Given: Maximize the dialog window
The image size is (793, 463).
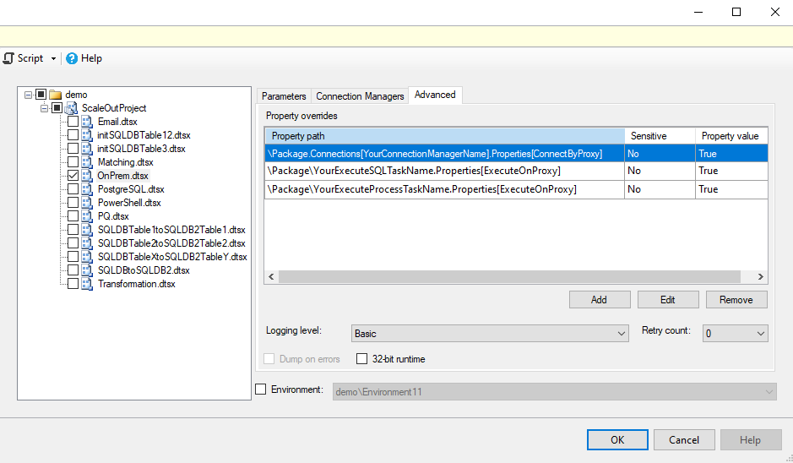Looking at the screenshot, I should point(736,12).
